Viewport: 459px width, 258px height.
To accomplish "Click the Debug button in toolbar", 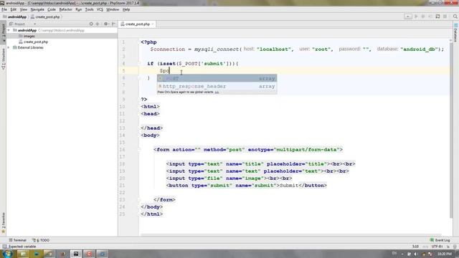I will click(x=423, y=16).
